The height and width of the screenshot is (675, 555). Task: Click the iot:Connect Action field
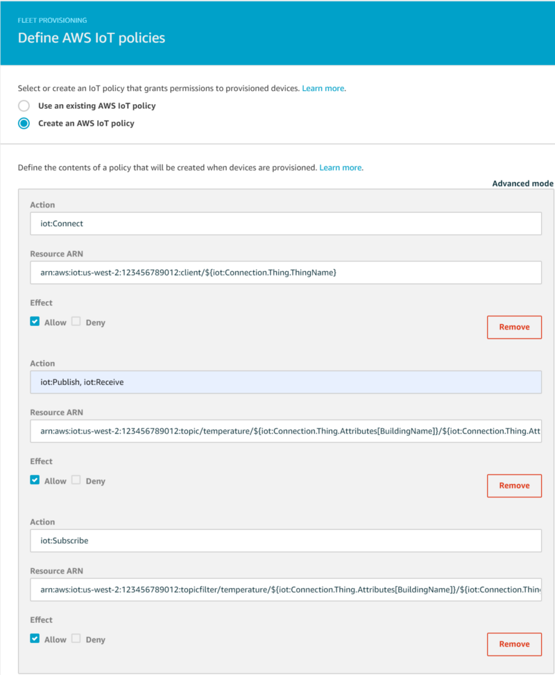click(x=285, y=223)
